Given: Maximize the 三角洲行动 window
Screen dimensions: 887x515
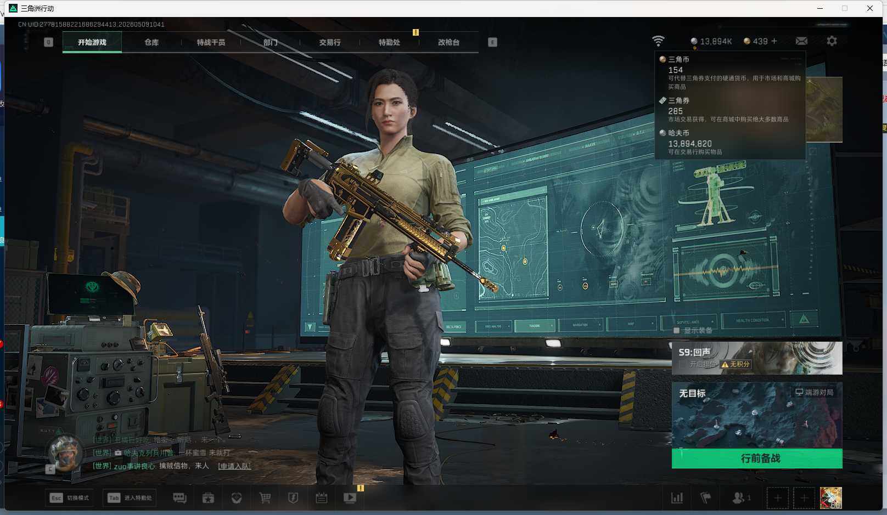Looking at the screenshot, I should 845,8.
